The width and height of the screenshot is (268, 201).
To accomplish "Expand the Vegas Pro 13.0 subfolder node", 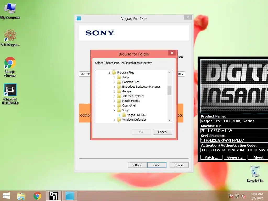I will tap(119, 115).
